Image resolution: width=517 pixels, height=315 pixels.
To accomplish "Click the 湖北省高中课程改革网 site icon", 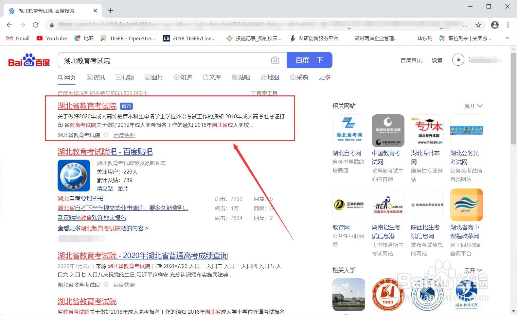I will pos(467,205).
